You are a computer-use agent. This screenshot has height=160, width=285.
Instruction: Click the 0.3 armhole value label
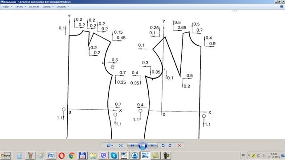click(x=145, y=63)
